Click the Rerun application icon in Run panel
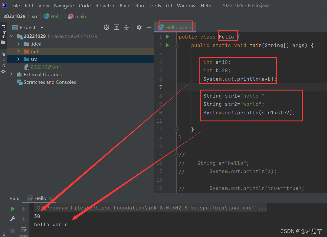This screenshot has width=327, height=237. 12,208
